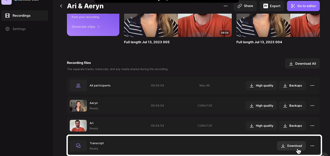Click the Download All button
This screenshot has height=156, width=330.
[x=302, y=63]
